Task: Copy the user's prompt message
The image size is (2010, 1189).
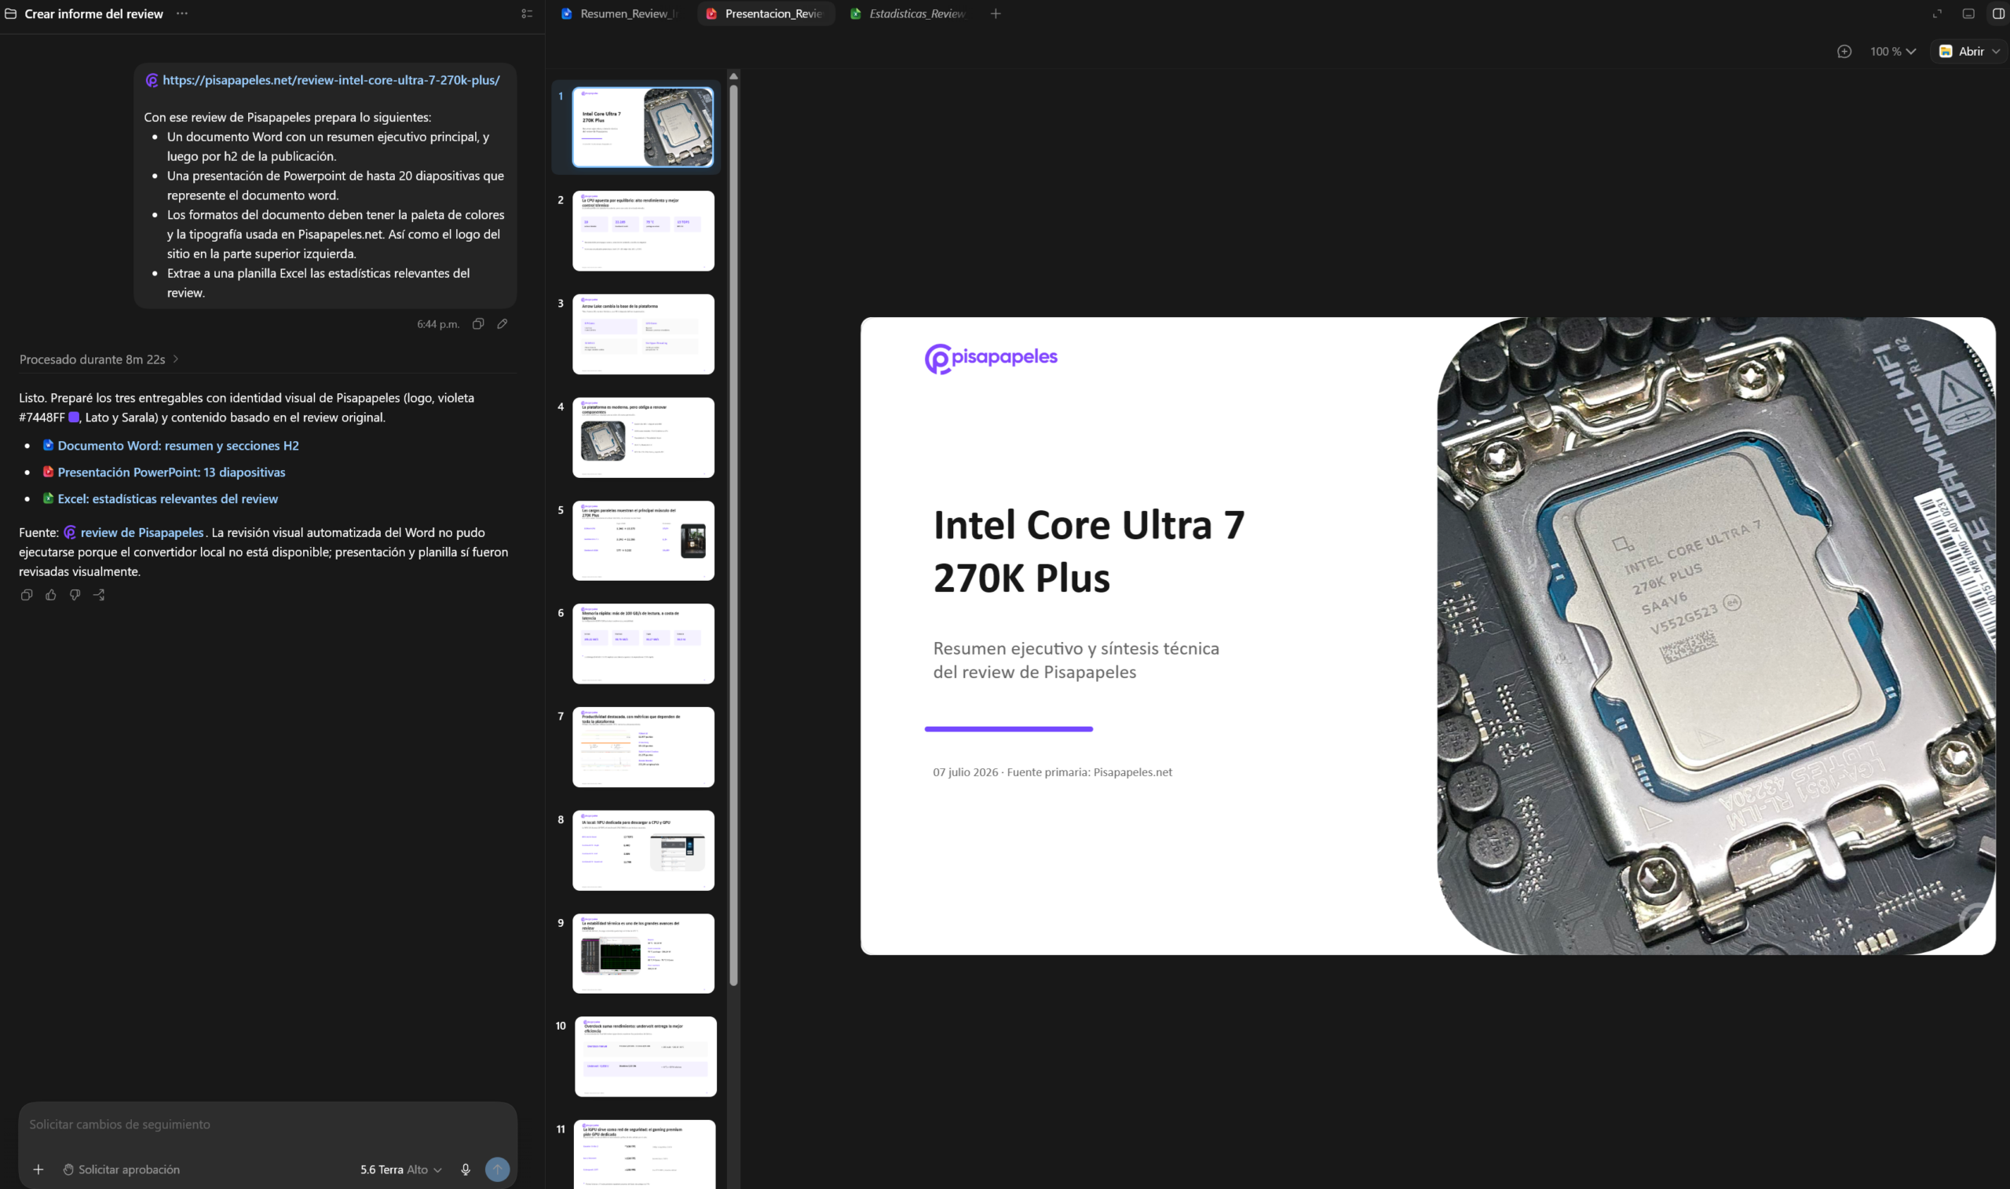Action: [477, 323]
